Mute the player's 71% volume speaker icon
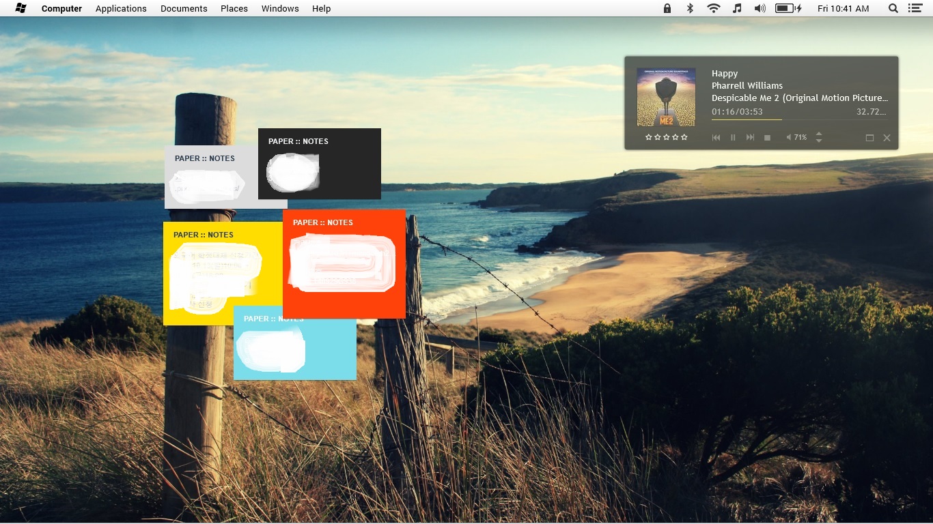933x524 pixels. click(x=789, y=138)
